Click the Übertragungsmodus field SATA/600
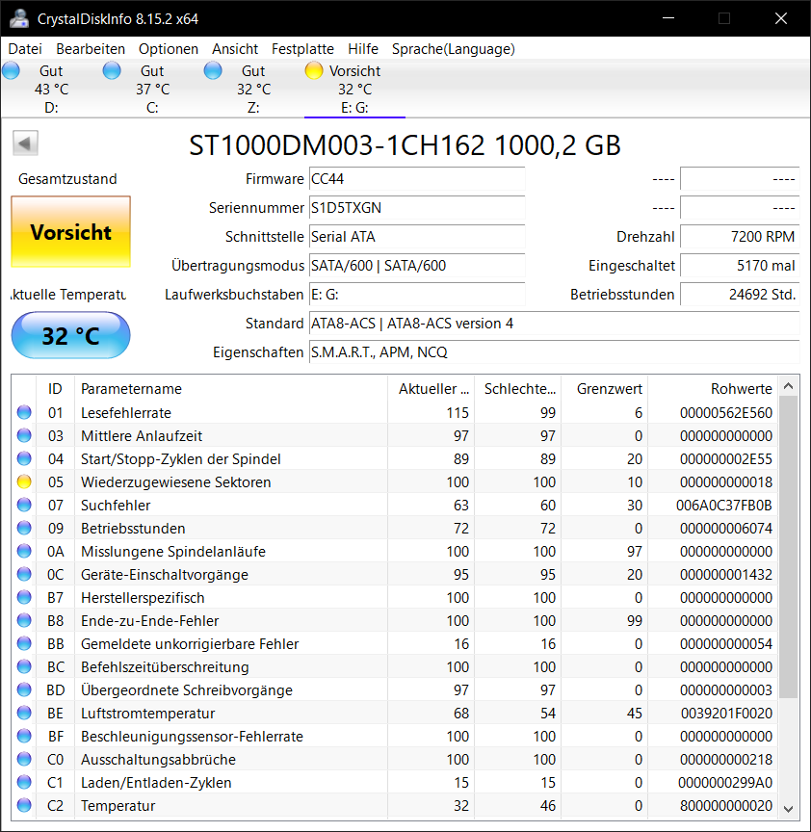This screenshot has width=811, height=832. click(x=417, y=266)
